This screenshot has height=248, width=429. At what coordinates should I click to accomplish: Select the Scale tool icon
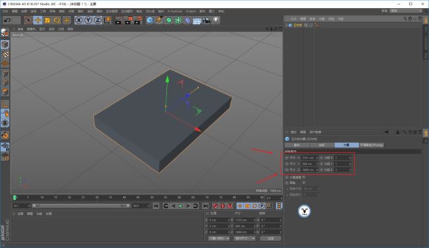coord(48,20)
